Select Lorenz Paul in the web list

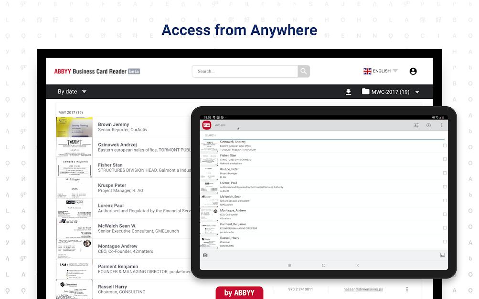pyautogui.click(x=111, y=206)
